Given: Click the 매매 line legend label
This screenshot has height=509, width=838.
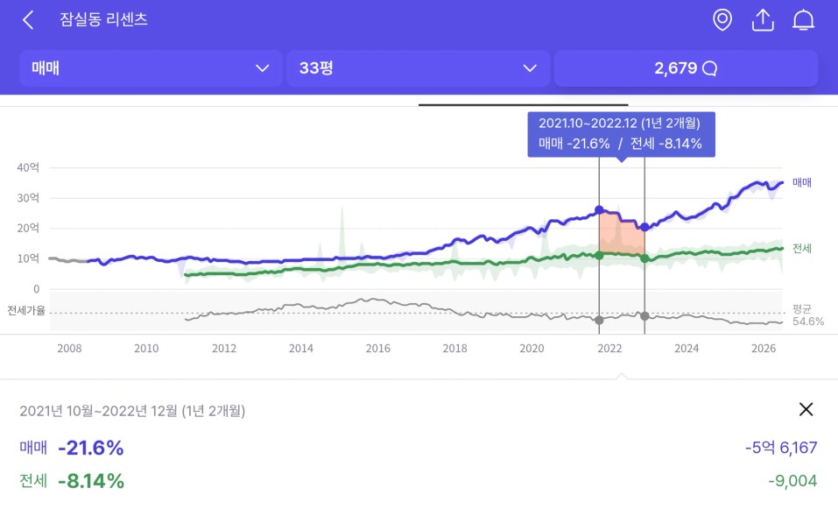Looking at the screenshot, I should (801, 182).
